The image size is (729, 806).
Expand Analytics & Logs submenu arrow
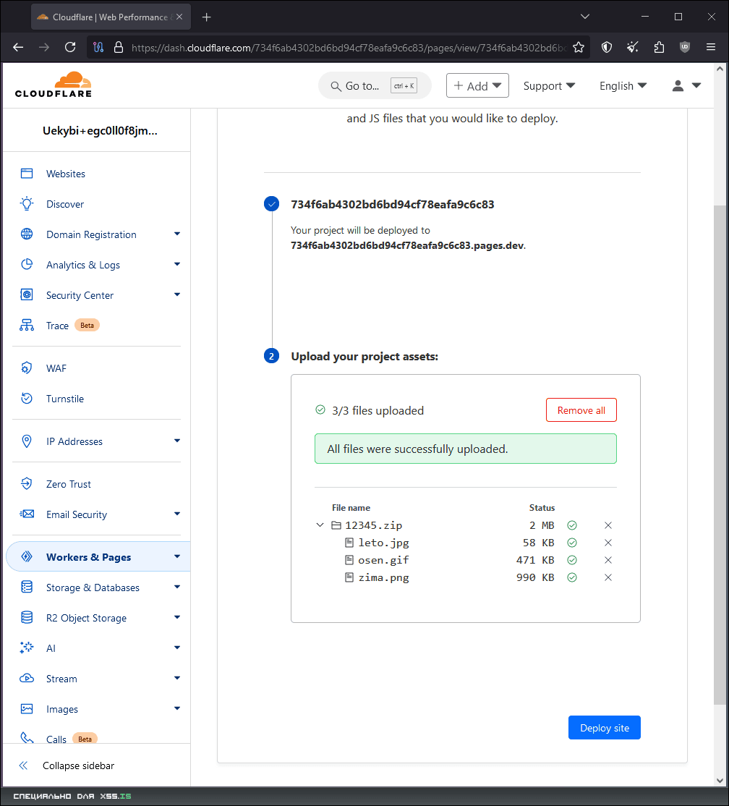(x=177, y=264)
